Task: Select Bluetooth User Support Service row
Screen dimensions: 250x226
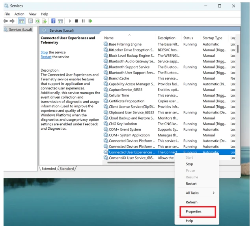Action: pyautogui.click(x=169, y=72)
